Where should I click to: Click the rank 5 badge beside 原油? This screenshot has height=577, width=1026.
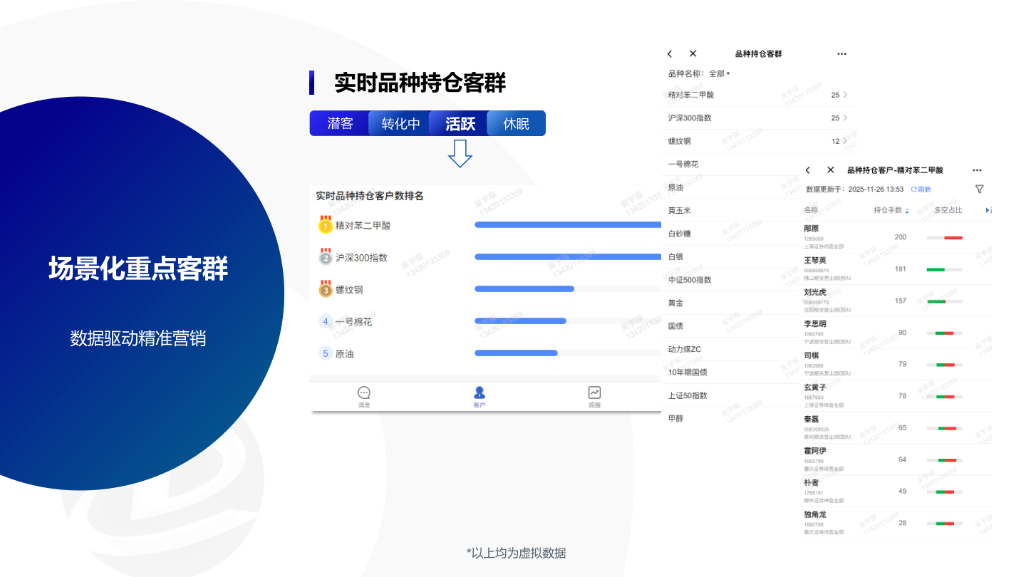pyautogui.click(x=326, y=353)
